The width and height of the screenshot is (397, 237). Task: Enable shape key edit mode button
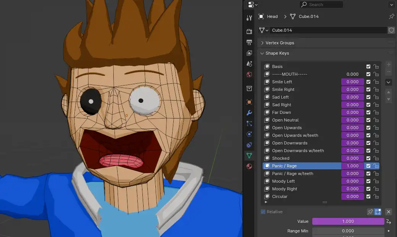pos(378,212)
